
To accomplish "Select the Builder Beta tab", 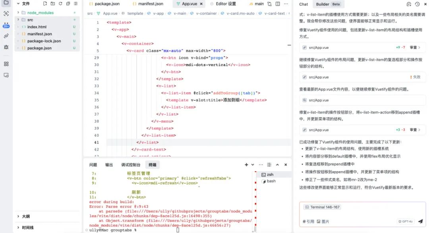I will [x=328, y=4].
